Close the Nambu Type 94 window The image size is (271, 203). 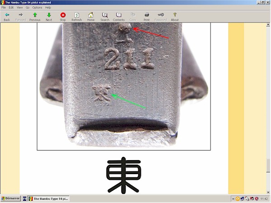point(267,2)
